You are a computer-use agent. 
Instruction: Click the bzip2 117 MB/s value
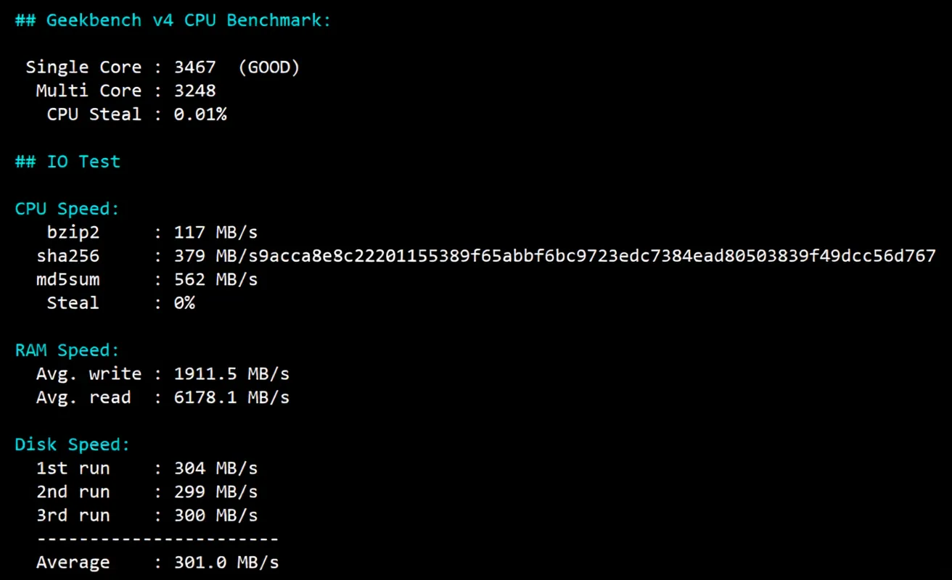click(x=216, y=233)
